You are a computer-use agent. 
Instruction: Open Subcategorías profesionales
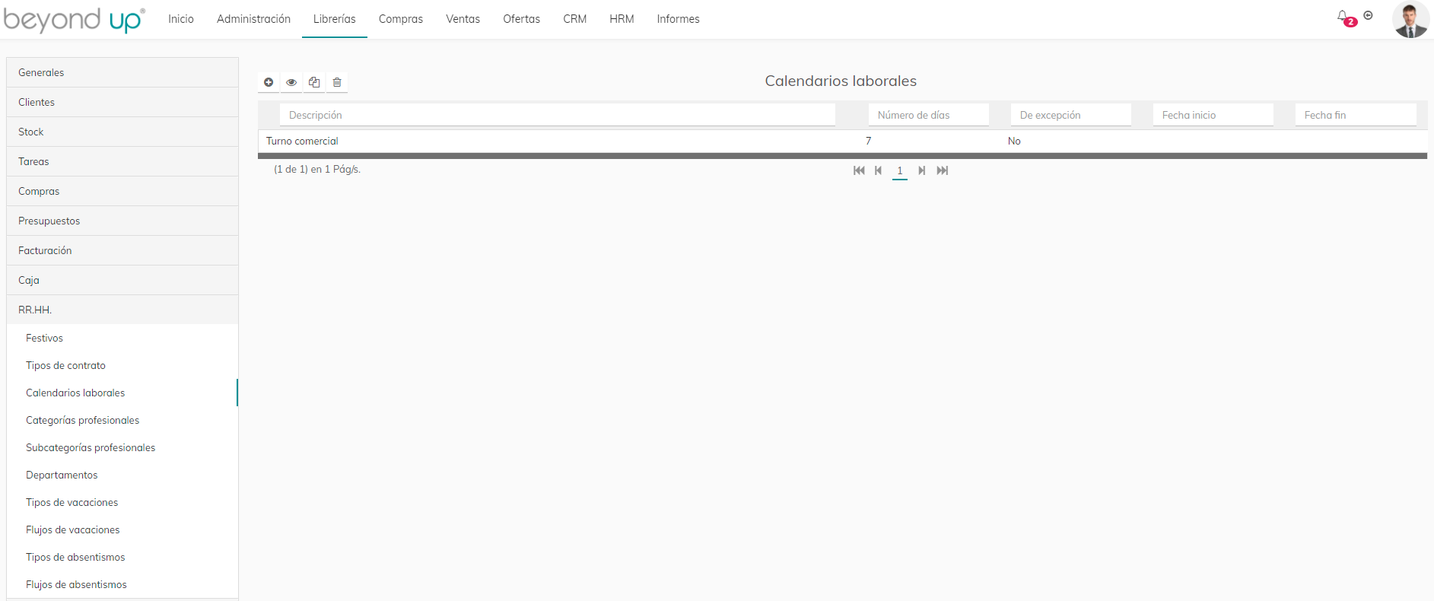point(122,447)
